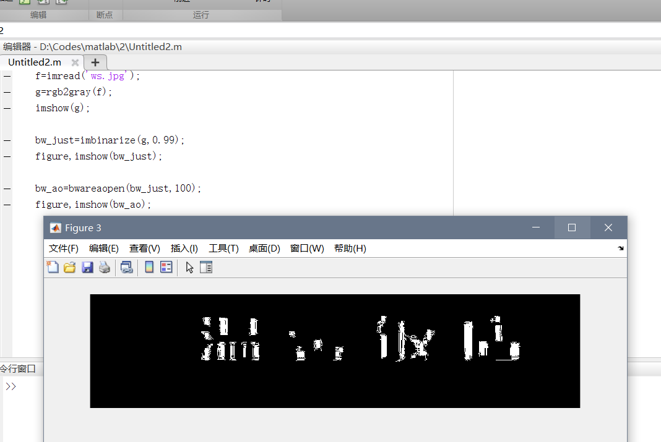Set breakpoint on the imshow(g) line dash
The width and height of the screenshot is (661, 442).
click(x=7, y=108)
